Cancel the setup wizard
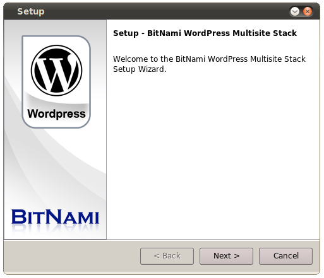The height and width of the screenshot is (278, 324). pyautogui.click(x=285, y=256)
